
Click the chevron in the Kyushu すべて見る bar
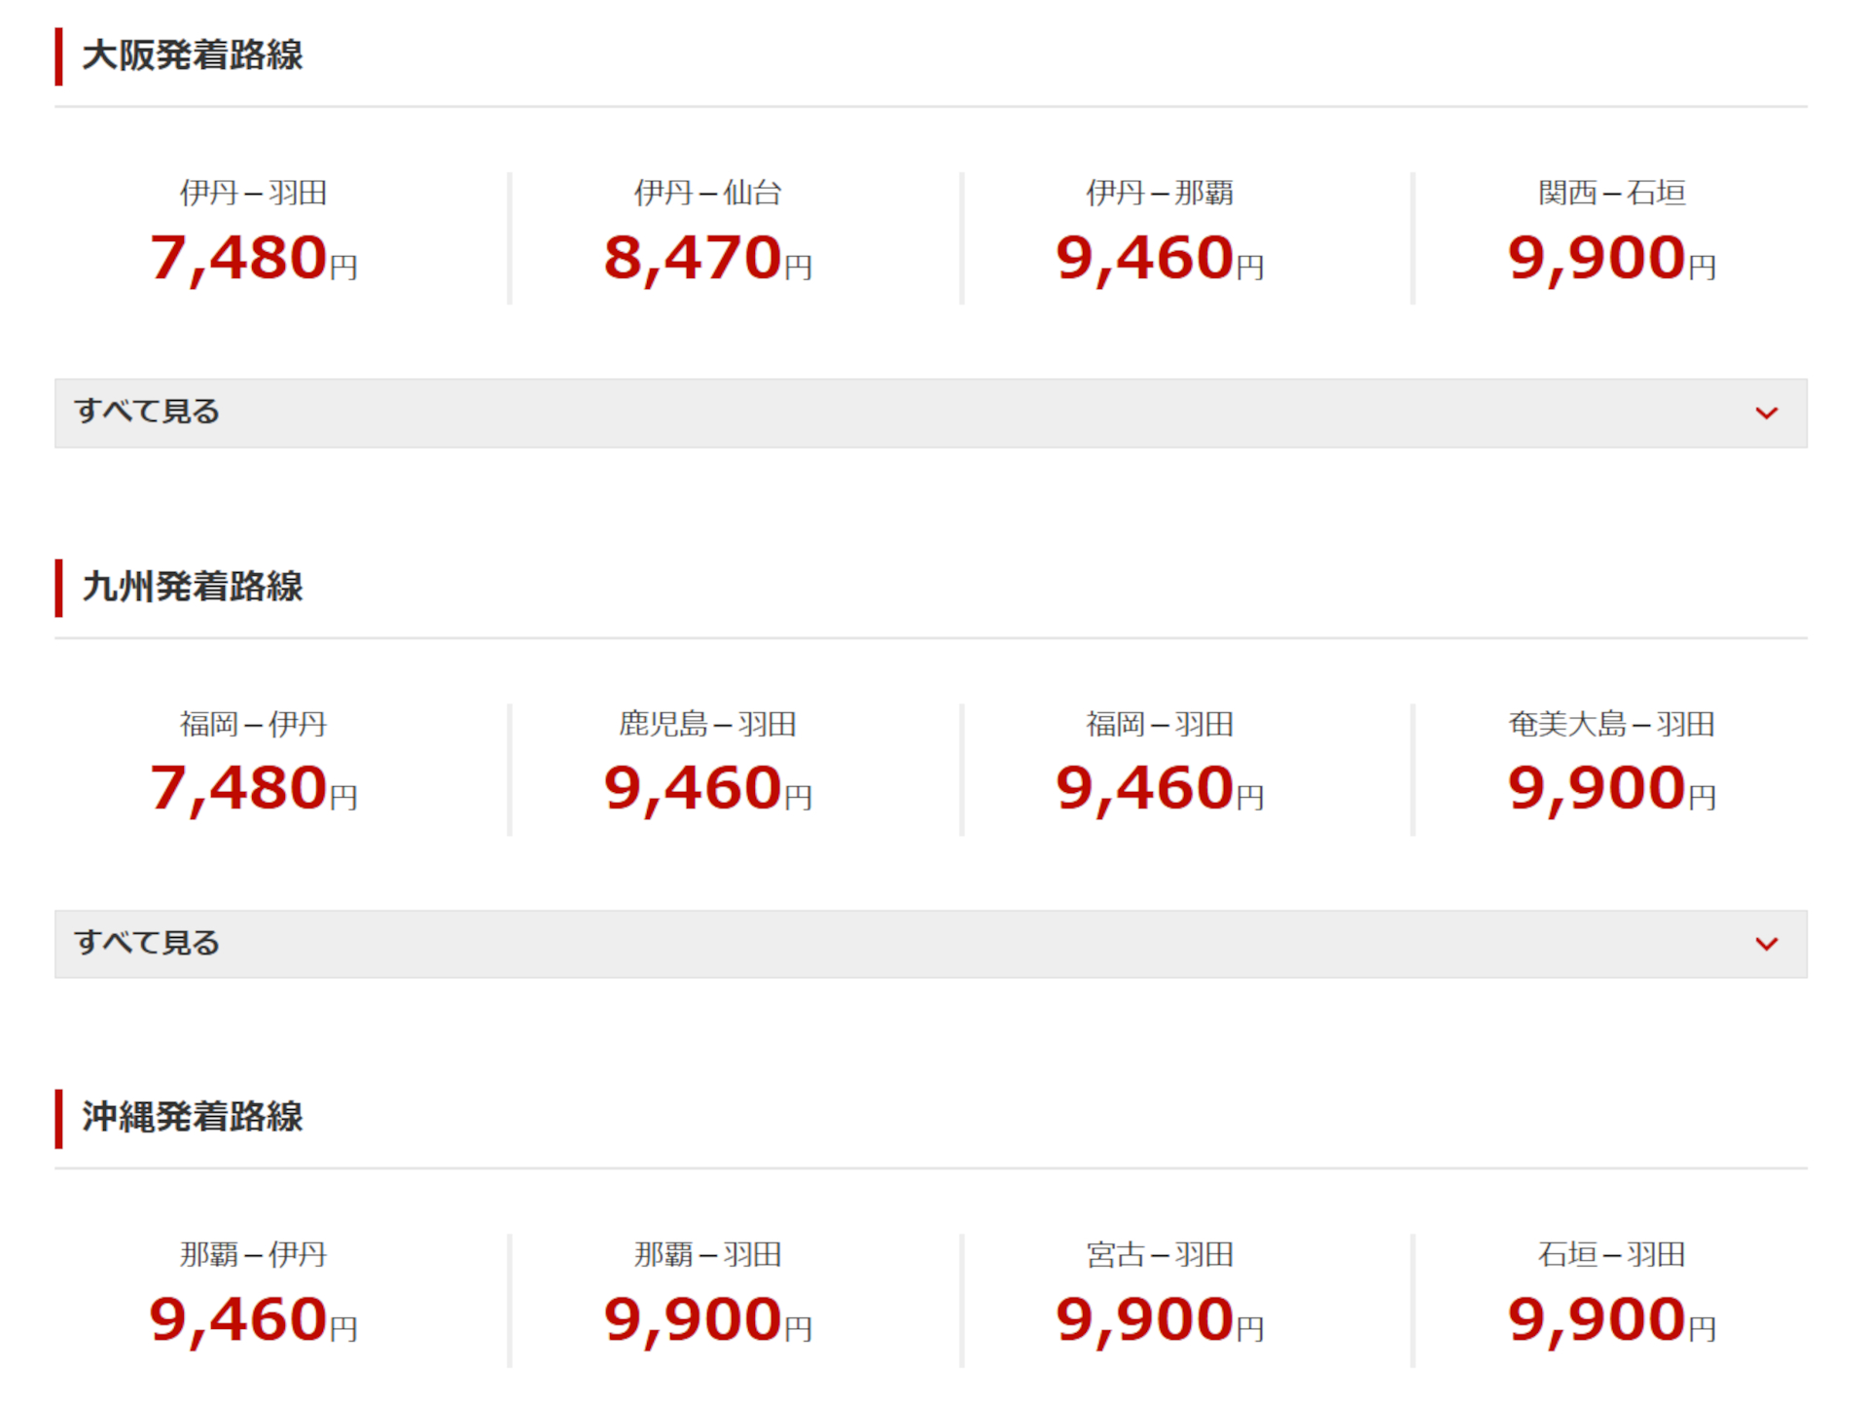tap(1766, 944)
